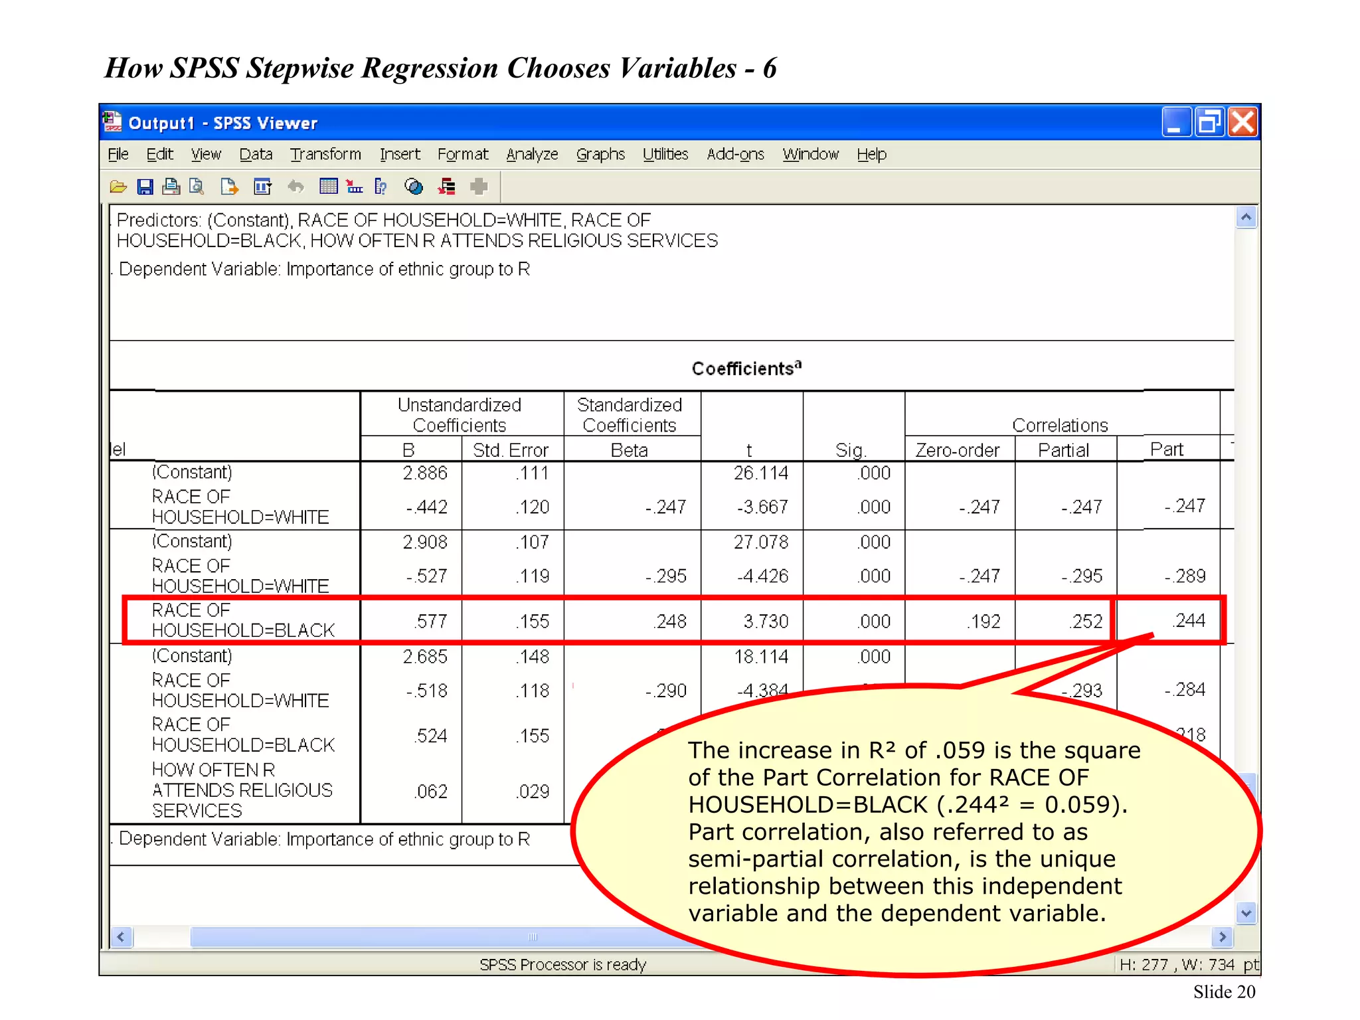Open the File menu

[118, 154]
